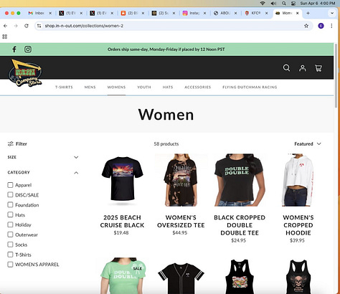
Task: View the green Double Double SALE tee image
Action: point(122,275)
